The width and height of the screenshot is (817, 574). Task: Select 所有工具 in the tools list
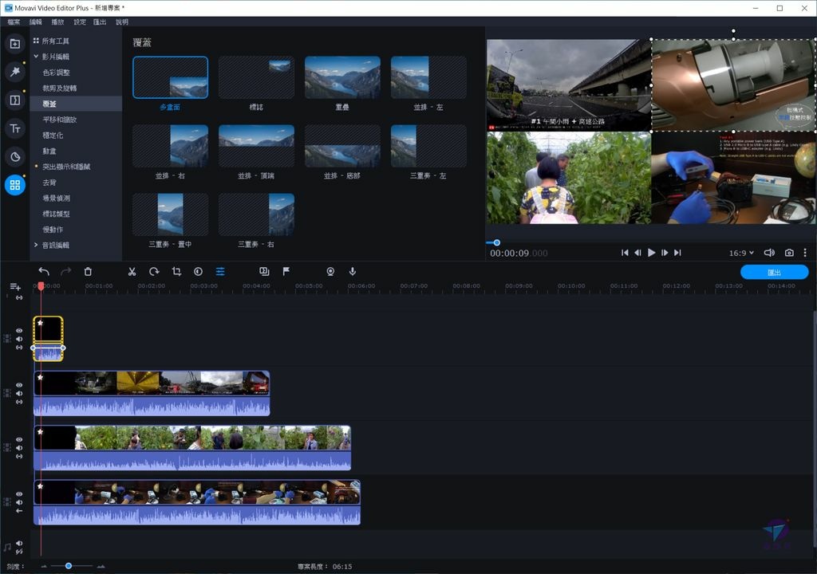click(55, 41)
